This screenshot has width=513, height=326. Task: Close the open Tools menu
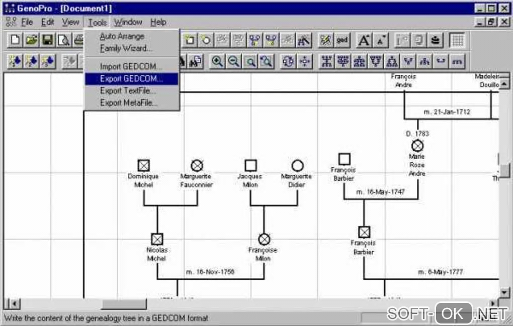pos(97,22)
